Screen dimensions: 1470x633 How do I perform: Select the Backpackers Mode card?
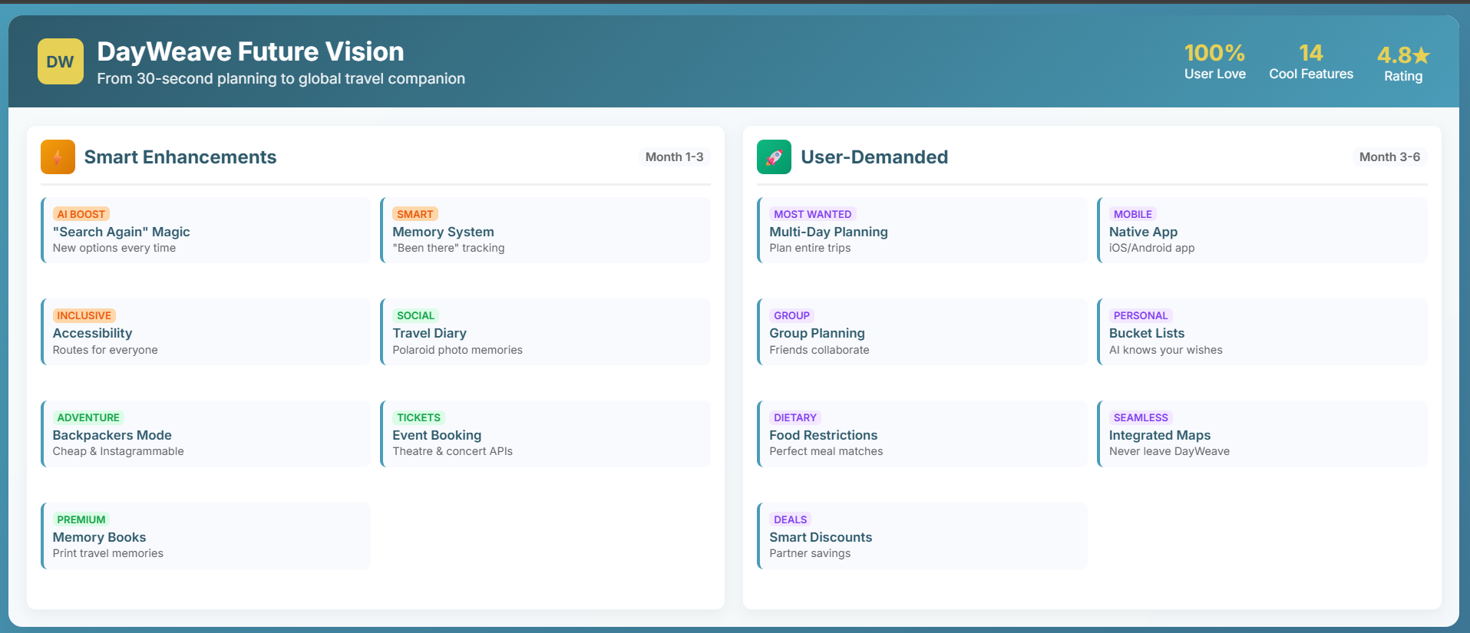coord(206,434)
